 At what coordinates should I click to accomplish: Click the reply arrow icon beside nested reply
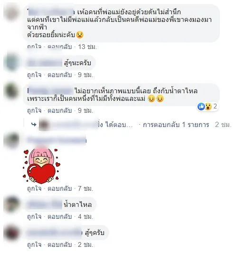point(34,125)
